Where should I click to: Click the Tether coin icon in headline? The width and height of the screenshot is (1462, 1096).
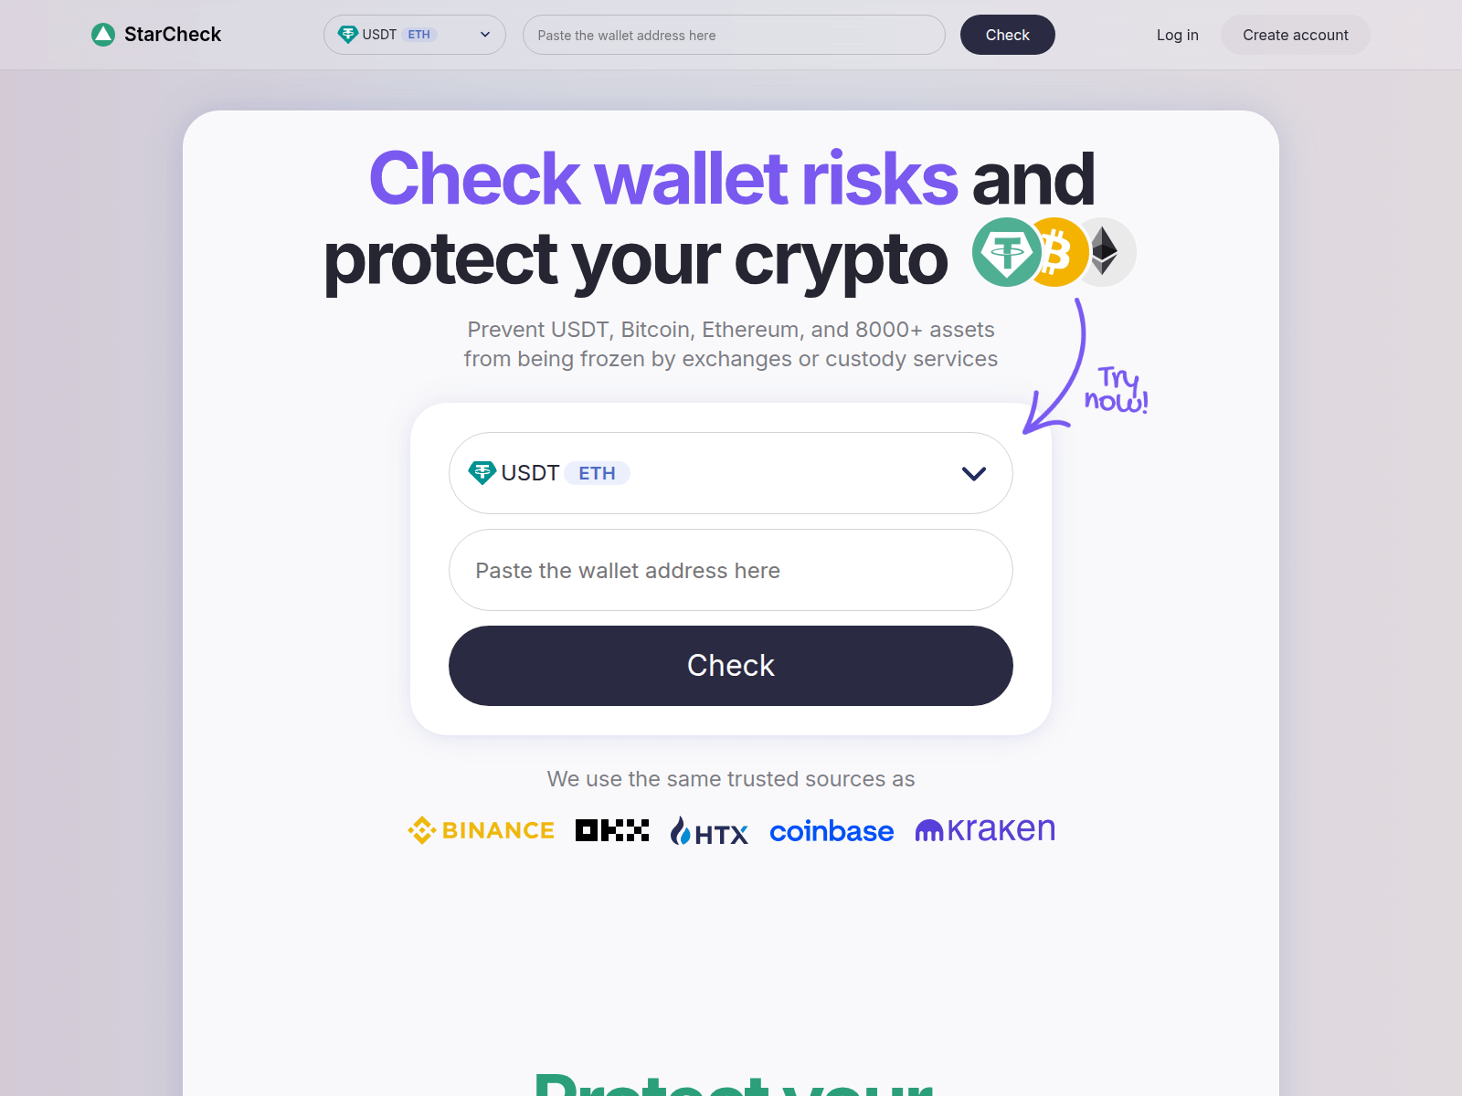pos(1006,252)
